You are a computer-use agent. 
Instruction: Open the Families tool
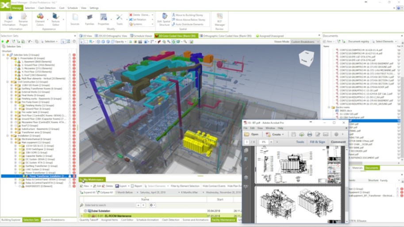pyautogui.click(x=89, y=19)
